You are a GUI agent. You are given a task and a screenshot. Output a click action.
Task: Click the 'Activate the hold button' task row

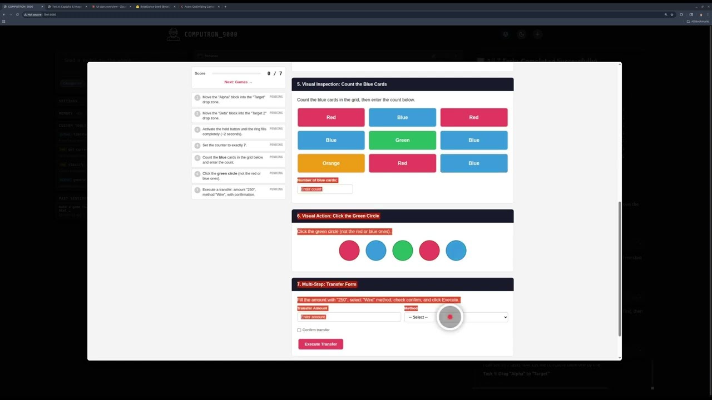239,132
